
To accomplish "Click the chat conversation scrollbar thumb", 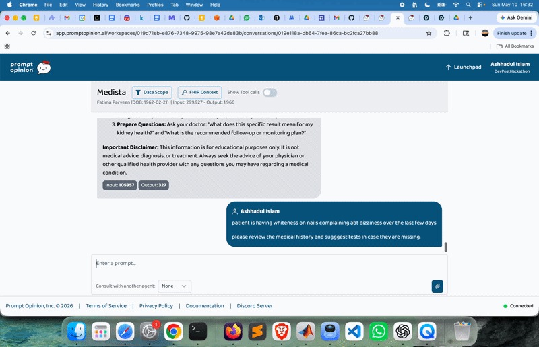I will click(446, 247).
